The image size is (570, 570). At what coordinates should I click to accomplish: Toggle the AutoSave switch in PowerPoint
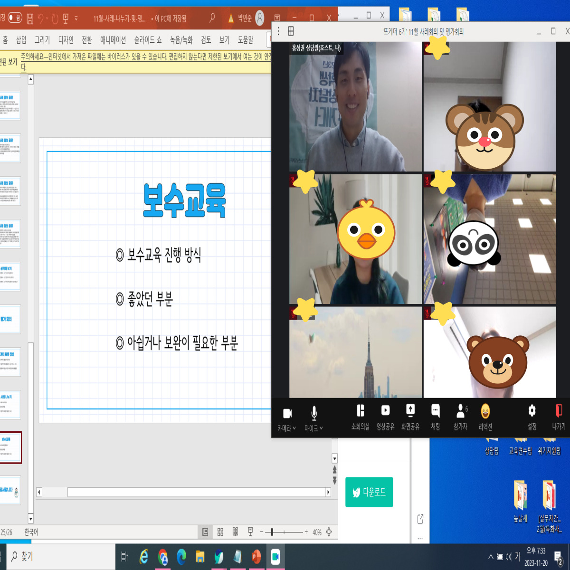[15, 19]
